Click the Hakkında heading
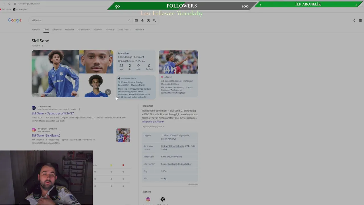Viewport: 364px width, 205px height. pos(147,106)
